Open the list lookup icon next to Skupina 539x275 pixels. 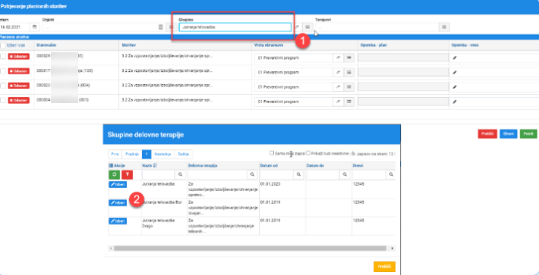[307, 27]
